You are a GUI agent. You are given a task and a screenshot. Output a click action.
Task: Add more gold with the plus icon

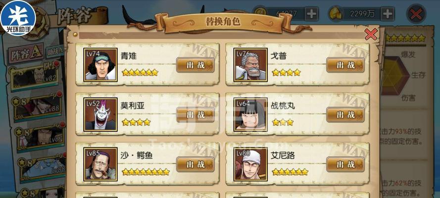[387, 14]
